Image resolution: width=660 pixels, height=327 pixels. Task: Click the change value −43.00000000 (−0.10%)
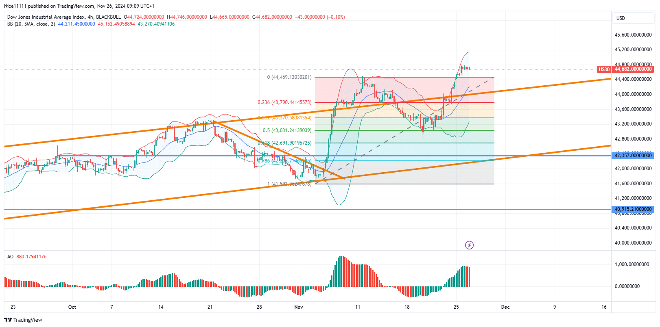[320, 17]
